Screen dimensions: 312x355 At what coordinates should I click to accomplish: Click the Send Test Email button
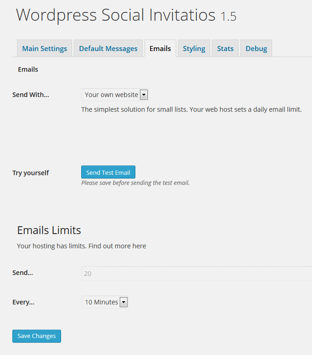point(108,172)
